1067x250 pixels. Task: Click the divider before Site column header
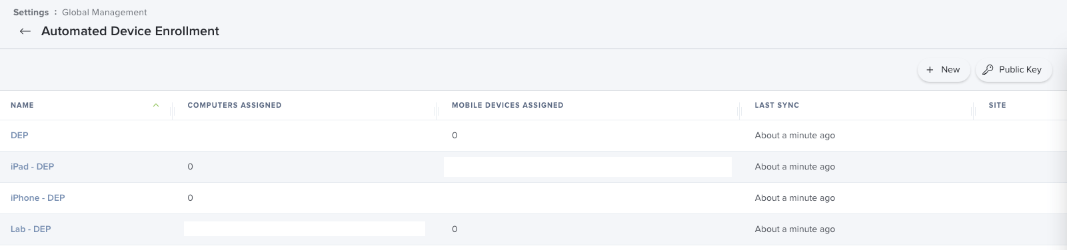point(974,110)
